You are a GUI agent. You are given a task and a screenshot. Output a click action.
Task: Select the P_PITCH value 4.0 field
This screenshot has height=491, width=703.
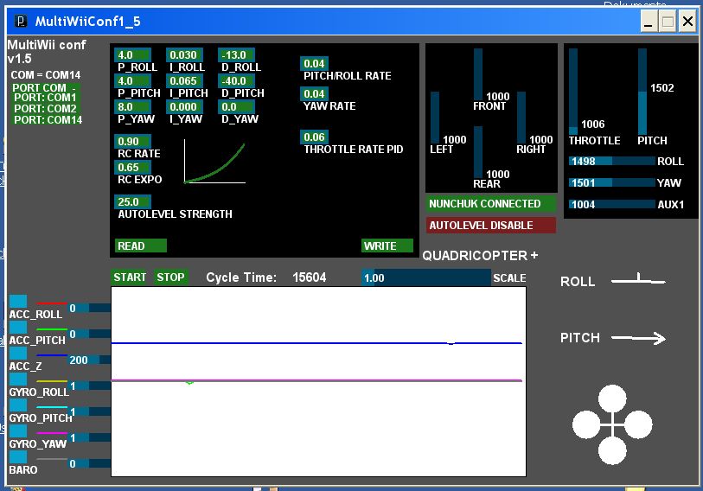point(132,80)
